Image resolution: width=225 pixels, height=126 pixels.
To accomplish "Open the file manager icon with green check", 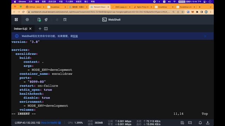I will [39, 20].
